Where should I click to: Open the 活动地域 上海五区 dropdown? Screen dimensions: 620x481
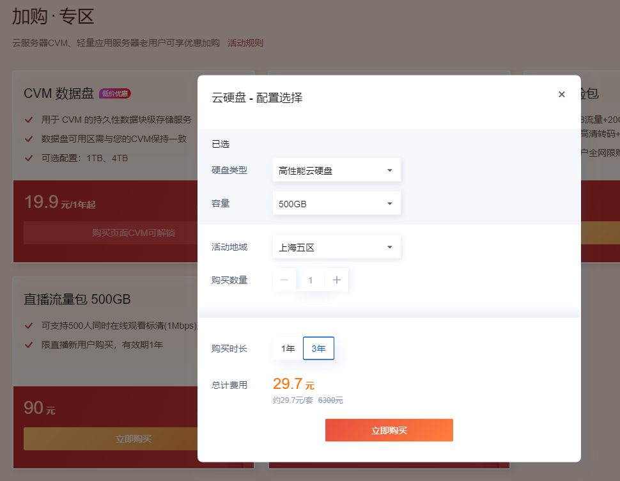(336, 247)
